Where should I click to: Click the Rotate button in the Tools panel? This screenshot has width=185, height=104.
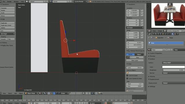pos(8,10)
